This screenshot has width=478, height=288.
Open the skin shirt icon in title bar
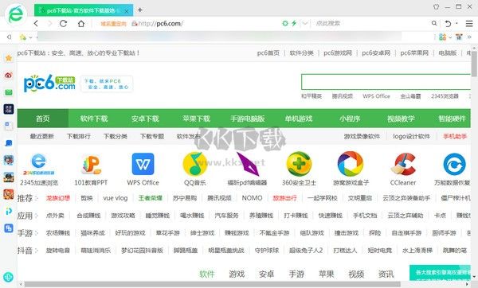pos(437,6)
